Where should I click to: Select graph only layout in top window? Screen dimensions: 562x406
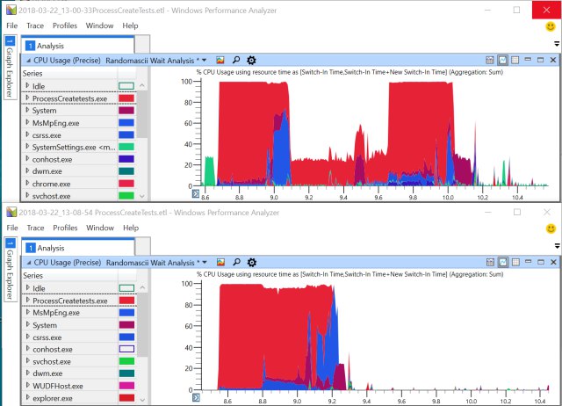pos(502,60)
